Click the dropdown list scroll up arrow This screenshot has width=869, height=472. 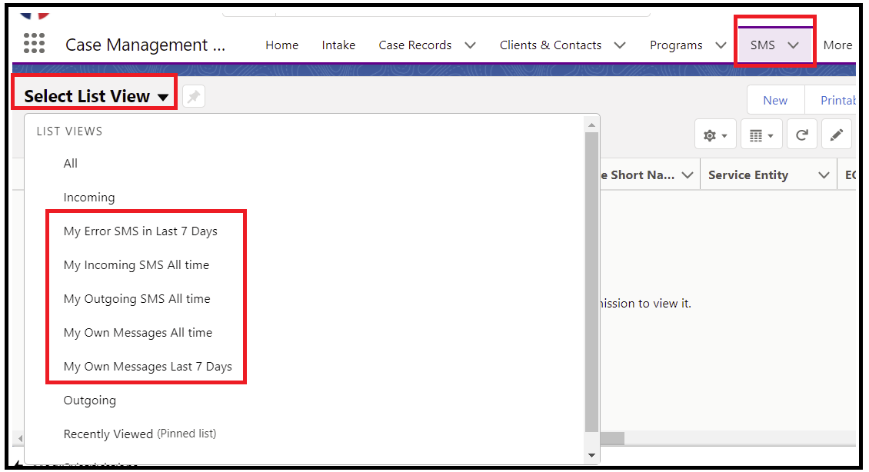[591, 125]
